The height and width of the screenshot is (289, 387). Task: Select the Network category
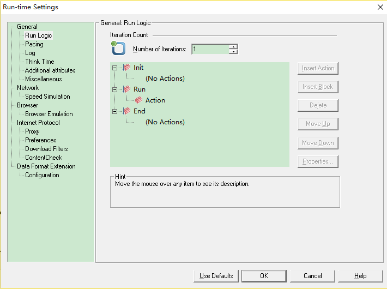tap(28, 88)
